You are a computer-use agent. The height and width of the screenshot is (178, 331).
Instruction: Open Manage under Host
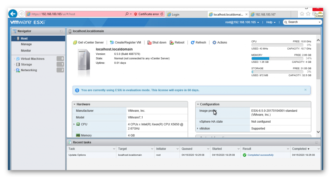pyautogui.click(x=26, y=44)
